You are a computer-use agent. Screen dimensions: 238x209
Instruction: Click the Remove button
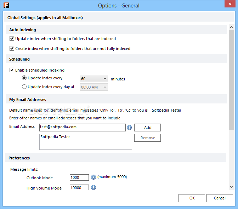pyautogui.click(x=147, y=138)
